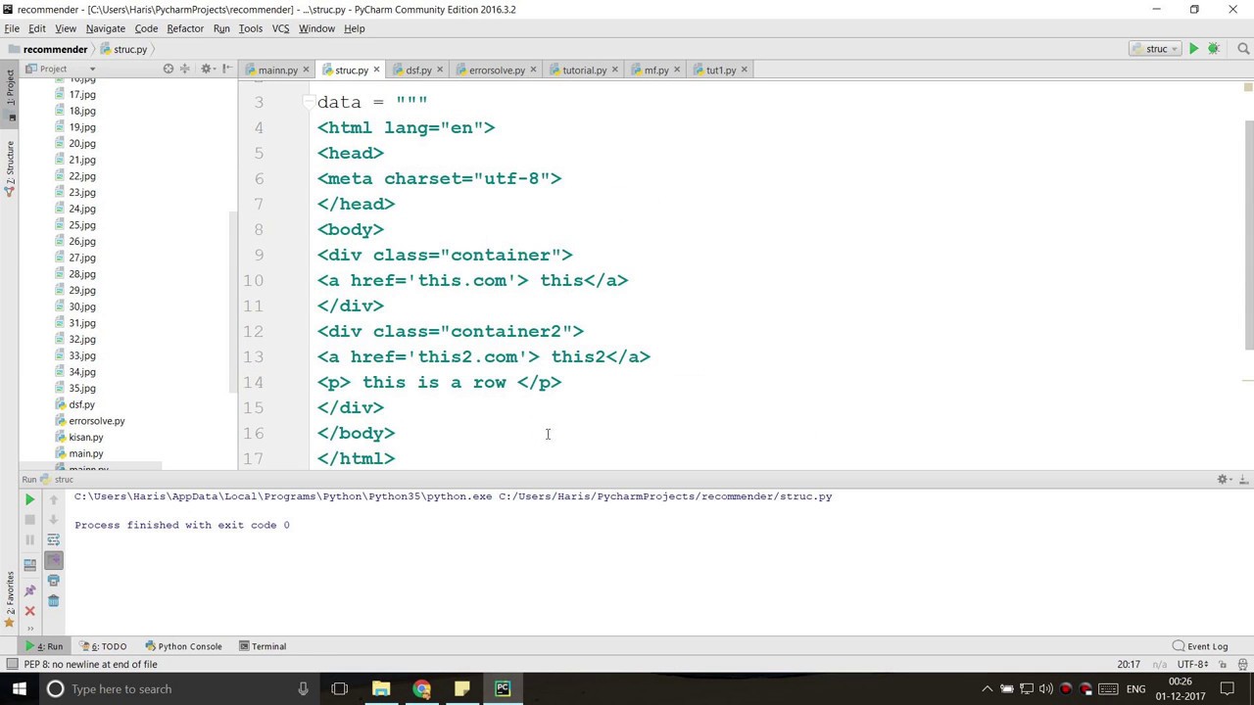This screenshot has height=705, width=1254.
Task: Click the Collapse All icon in the Project panel
Action: (184, 69)
